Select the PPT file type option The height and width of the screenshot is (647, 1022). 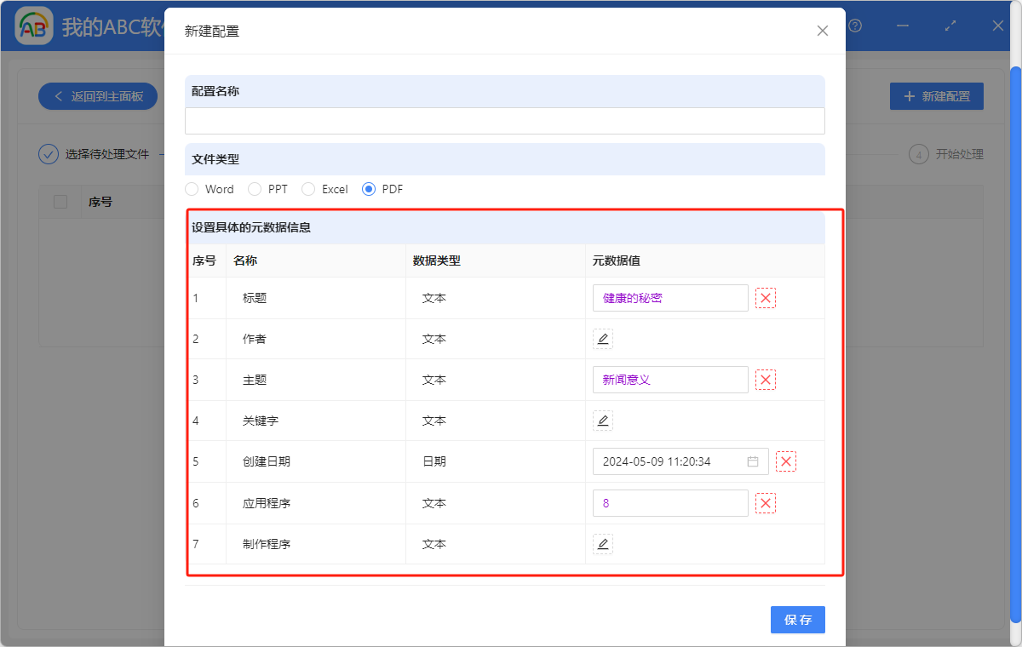click(255, 189)
